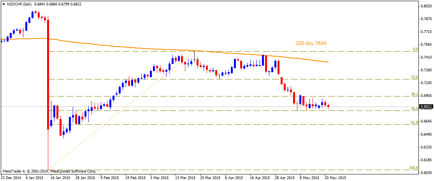This screenshot has height=181, width=434.
Task: Click the MetaTrader 4 copyright text
Action: 49,171
